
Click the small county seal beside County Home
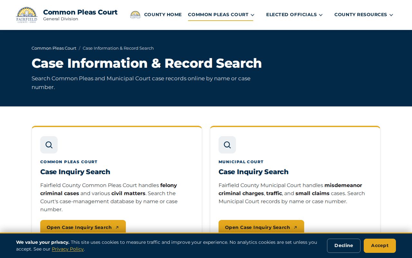[x=136, y=15]
